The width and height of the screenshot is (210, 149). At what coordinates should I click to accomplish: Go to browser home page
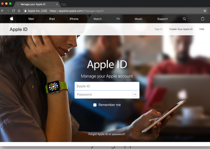[19, 11]
